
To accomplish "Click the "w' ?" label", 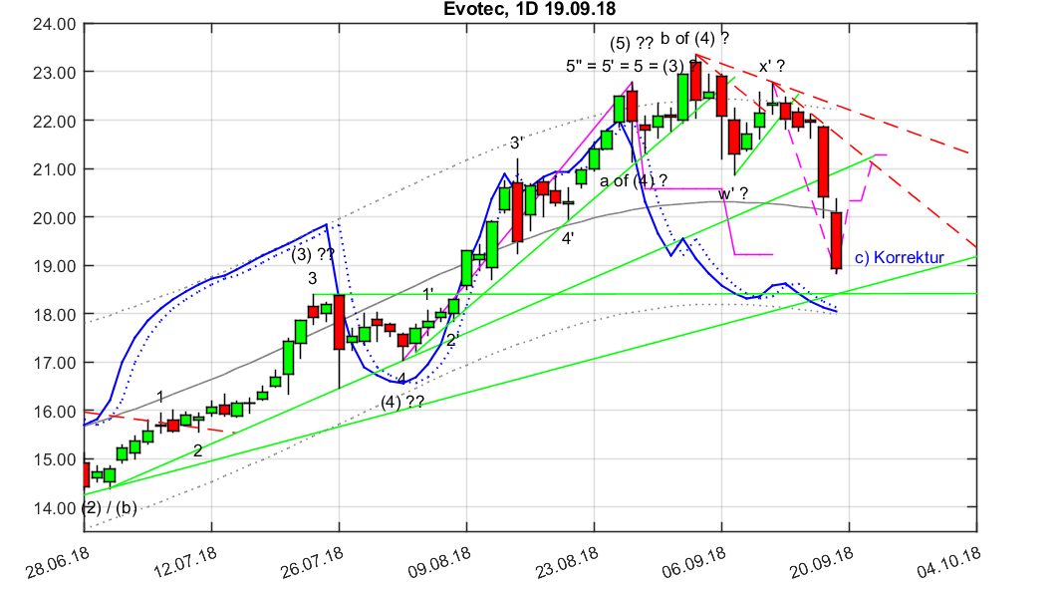I will coord(735,195).
